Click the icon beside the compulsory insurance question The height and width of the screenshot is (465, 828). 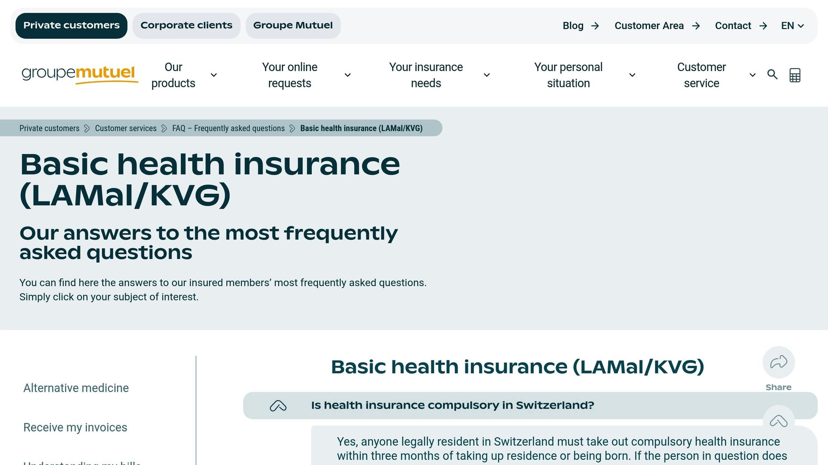(278, 406)
